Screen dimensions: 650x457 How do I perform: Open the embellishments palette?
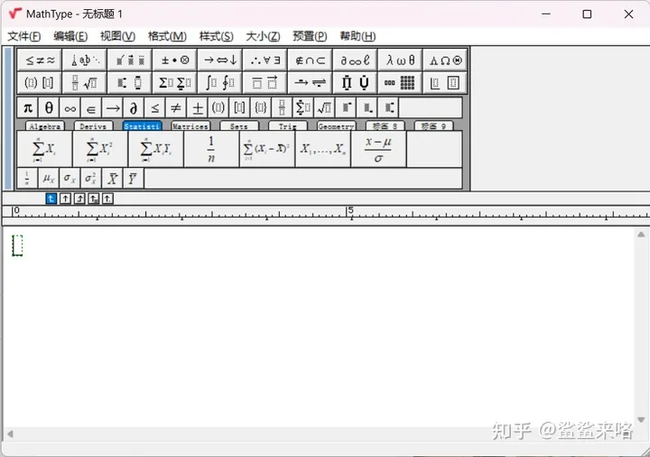click(130, 61)
